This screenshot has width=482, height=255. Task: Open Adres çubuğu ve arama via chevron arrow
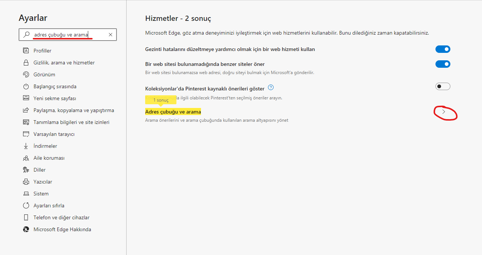pos(443,112)
